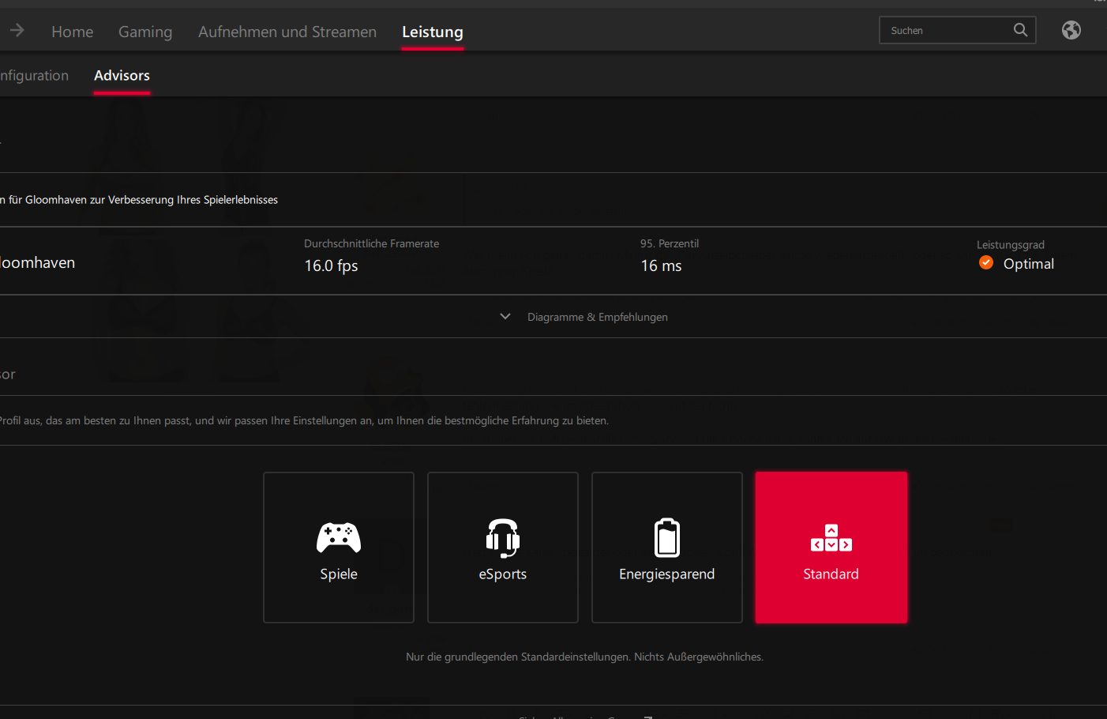Open the Aufnehmen und Streamen tab
Image resolution: width=1107 pixels, height=719 pixels.
tap(287, 32)
